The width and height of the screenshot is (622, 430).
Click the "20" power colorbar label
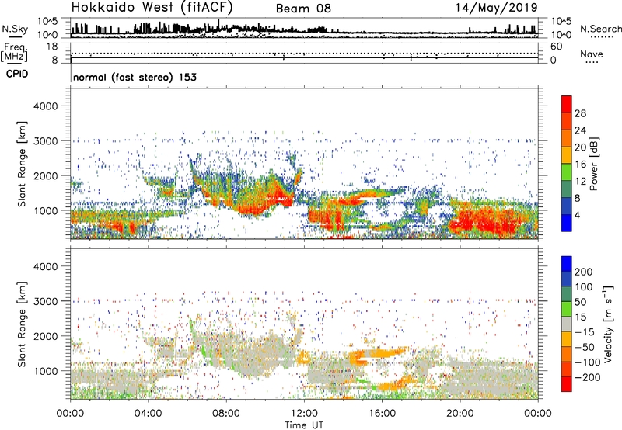click(580, 147)
